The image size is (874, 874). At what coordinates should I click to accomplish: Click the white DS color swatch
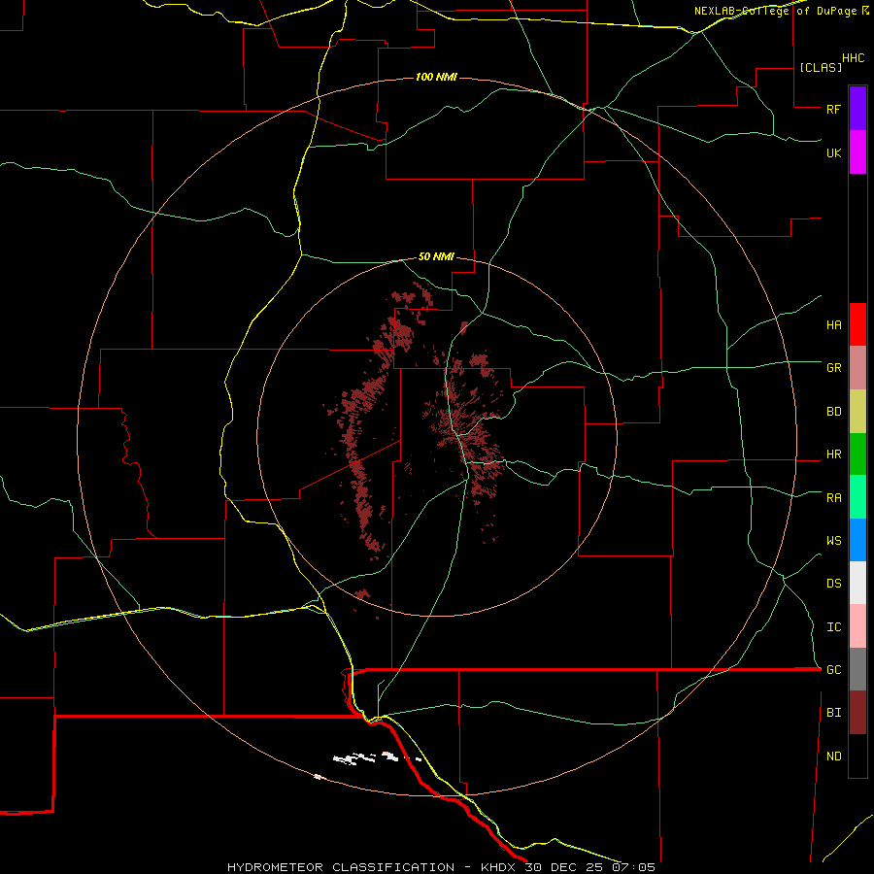pos(857,583)
